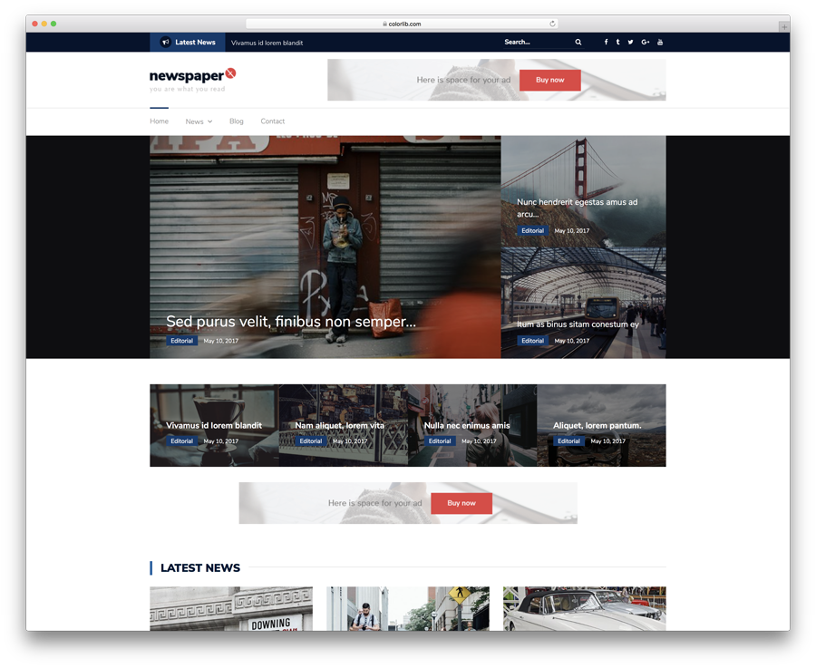816x668 pixels.
Task: Click the colorlib.com address bar
Action: (402, 24)
